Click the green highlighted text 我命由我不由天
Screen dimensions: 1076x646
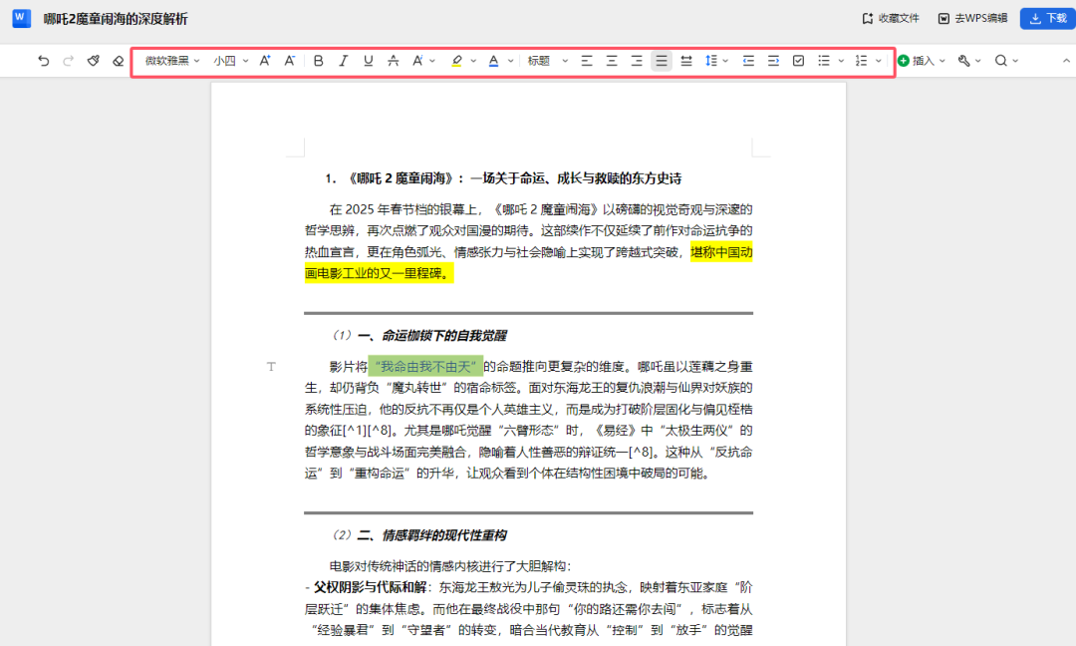pos(425,367)
